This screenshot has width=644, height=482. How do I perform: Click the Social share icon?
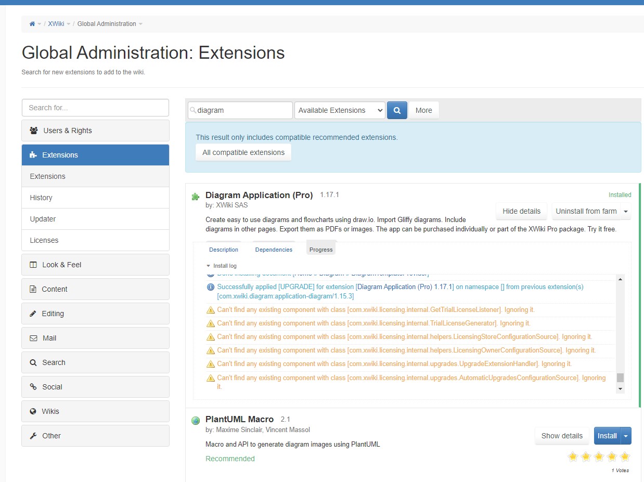(x=33, y=387)
